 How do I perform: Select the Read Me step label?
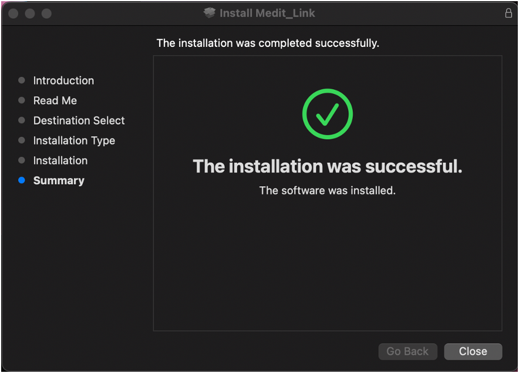point(55,100)
